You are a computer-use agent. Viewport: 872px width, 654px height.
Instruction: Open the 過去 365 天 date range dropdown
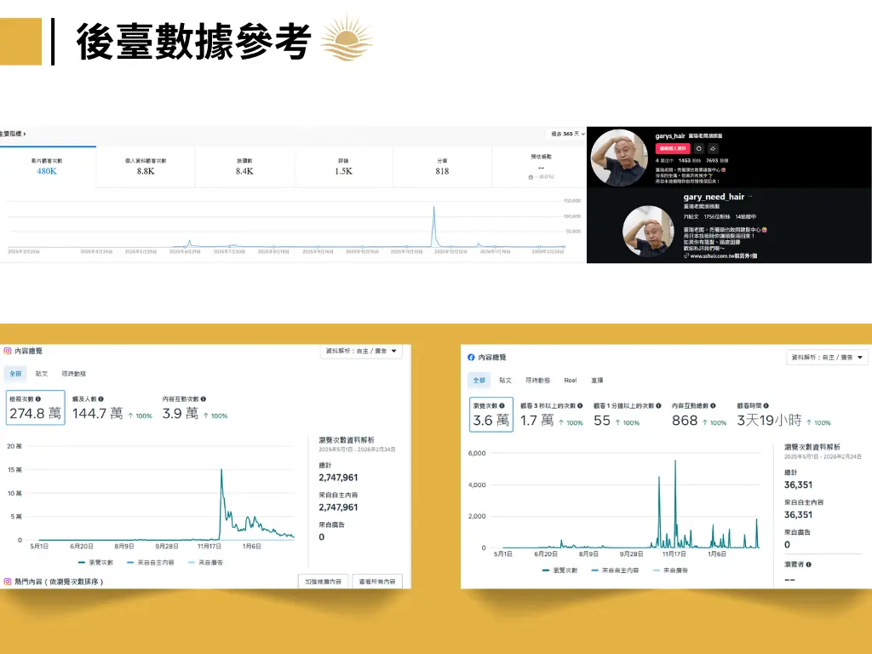click(x=567, y=134)
